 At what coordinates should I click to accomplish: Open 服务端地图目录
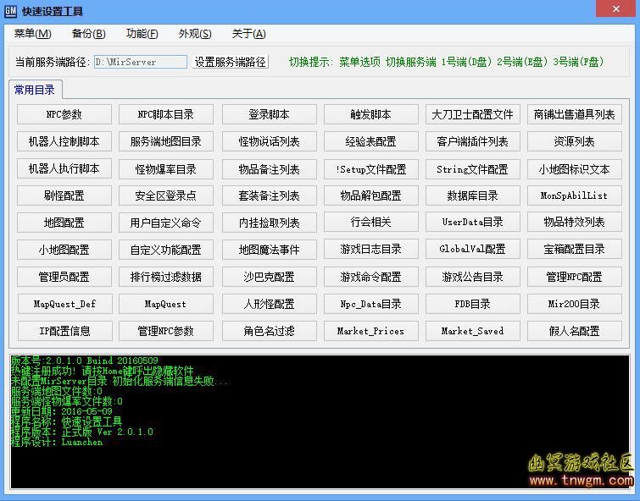coord(165,141)
